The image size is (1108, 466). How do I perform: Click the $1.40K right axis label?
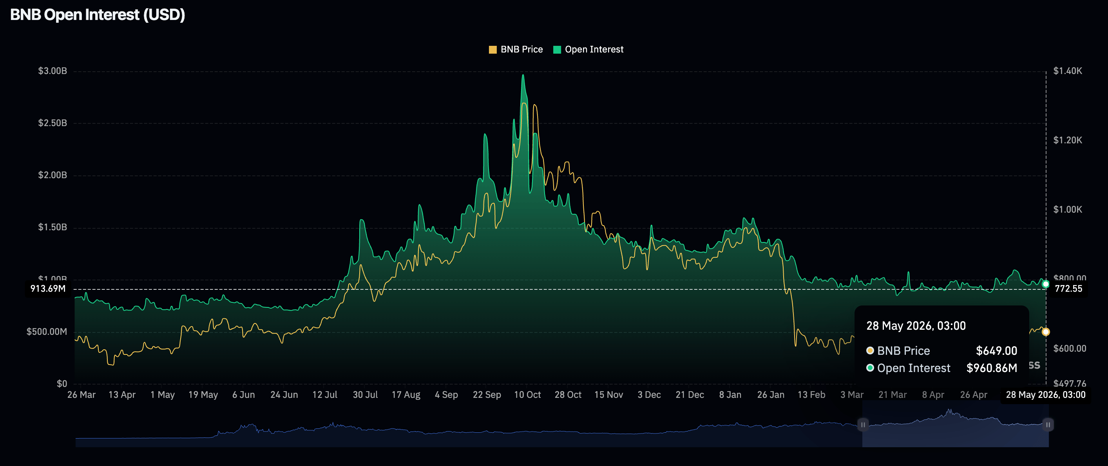(1068, 71)
